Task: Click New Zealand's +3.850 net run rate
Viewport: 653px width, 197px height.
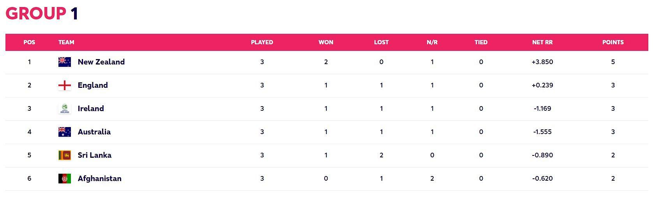Action: (542, 62)
